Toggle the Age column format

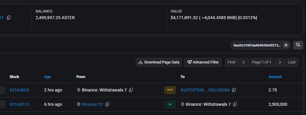point(47,77)
